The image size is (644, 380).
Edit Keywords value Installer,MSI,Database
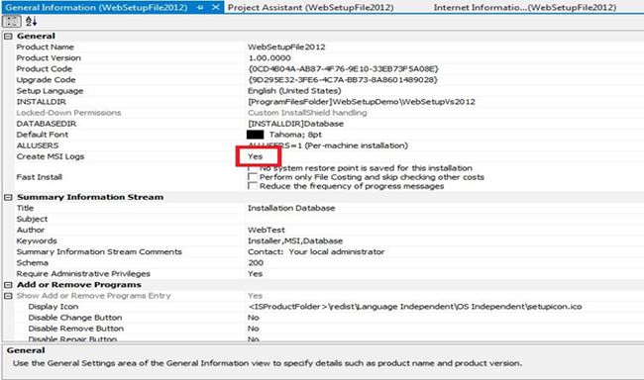click(295, 240)
